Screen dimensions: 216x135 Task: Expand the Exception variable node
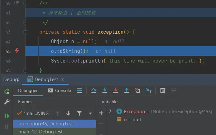coord(110,111)
